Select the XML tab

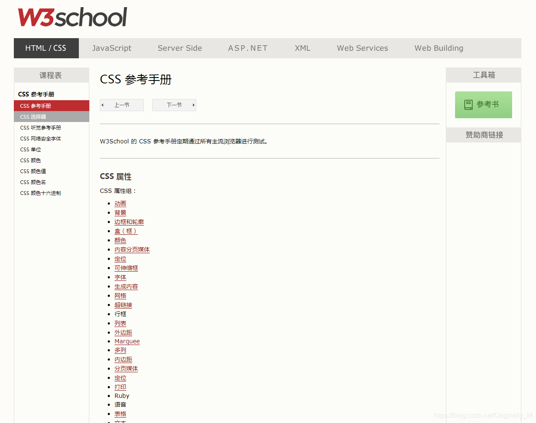point(302,48)
